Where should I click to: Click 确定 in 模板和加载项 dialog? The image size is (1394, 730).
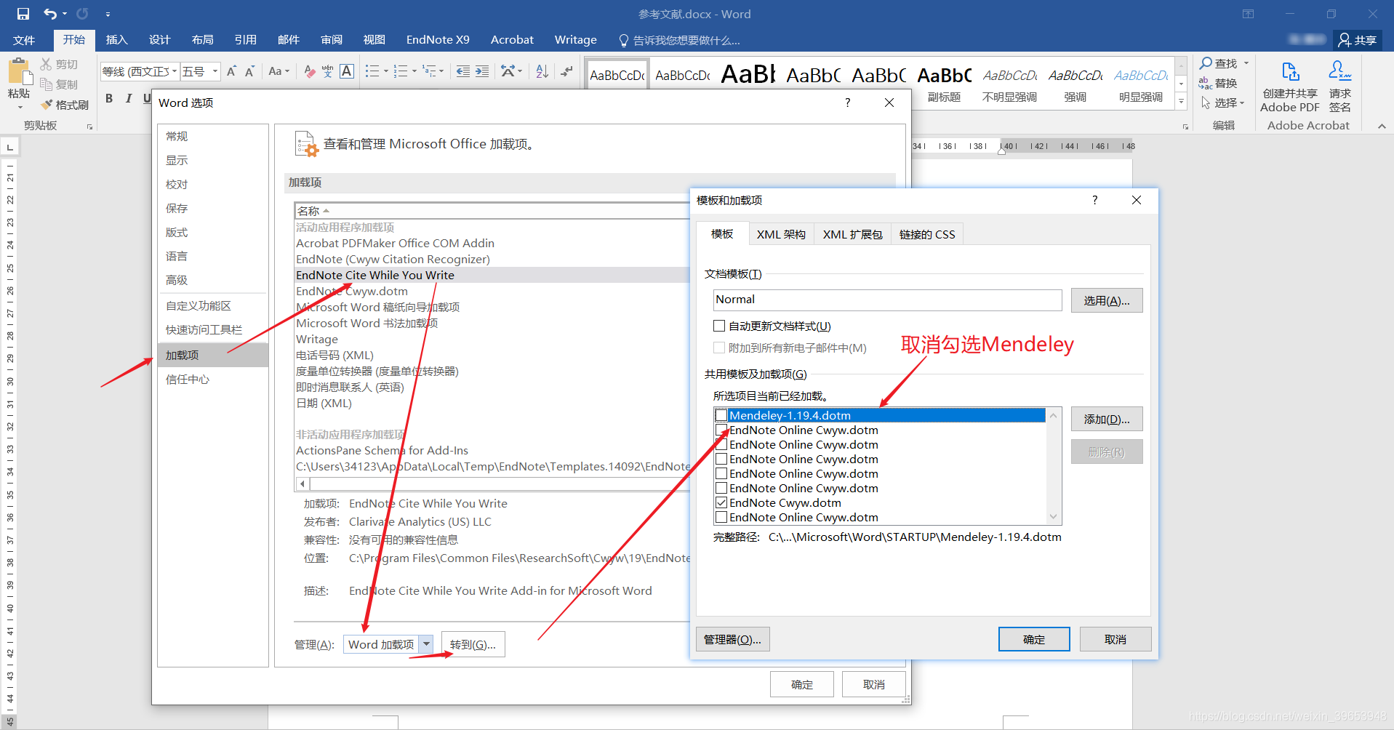1033,639
